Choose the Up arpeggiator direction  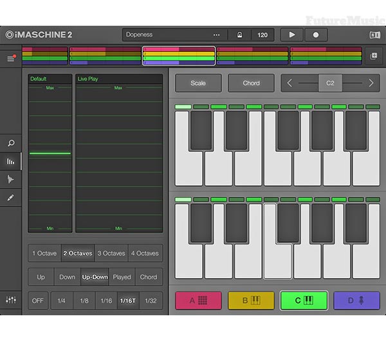coord(41,277)
